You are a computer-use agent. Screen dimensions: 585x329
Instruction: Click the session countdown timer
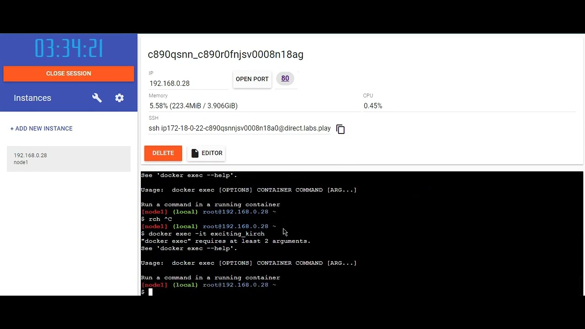coord(69,48)
